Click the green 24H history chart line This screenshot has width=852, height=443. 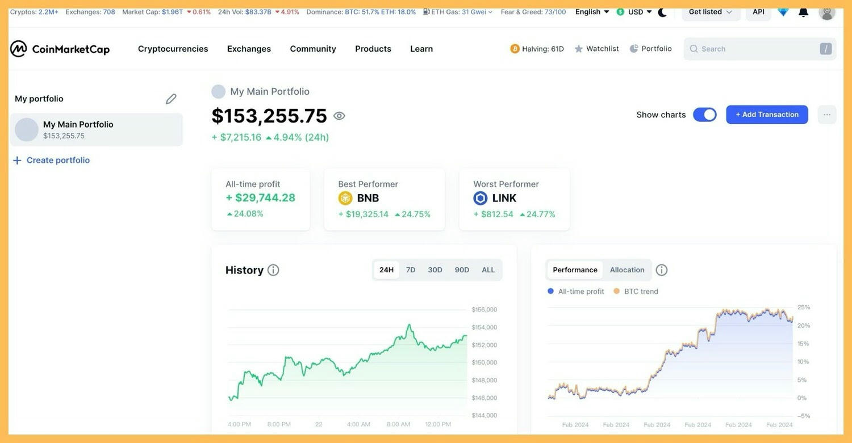click(348, 362)
